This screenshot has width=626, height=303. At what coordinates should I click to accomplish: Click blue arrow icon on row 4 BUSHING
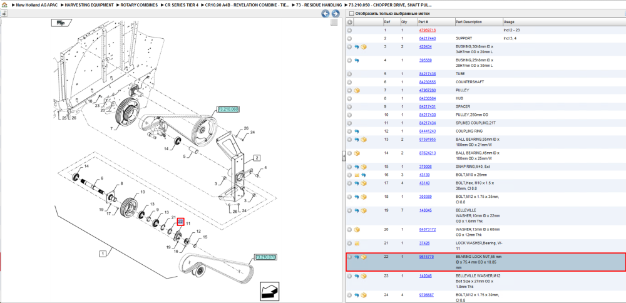pyautogui.click(x=357, y=60)
